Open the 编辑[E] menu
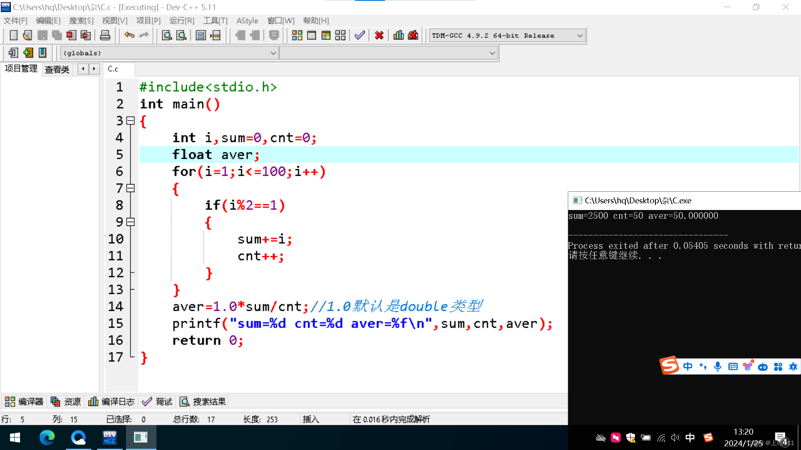 [48, 20]
